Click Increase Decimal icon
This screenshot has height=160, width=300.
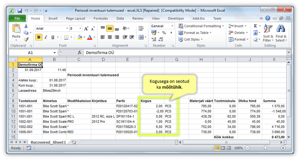[154, 39]
